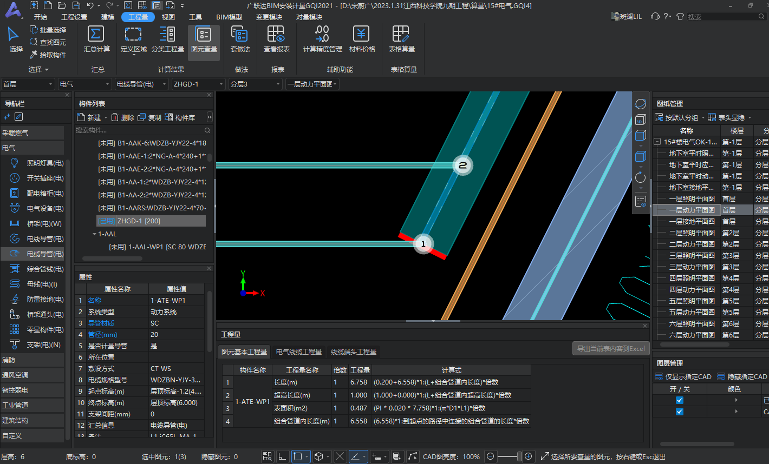Open 电线导管(电) in navigation bar
This screenshot has height=464, width=769.
point(37,238)
